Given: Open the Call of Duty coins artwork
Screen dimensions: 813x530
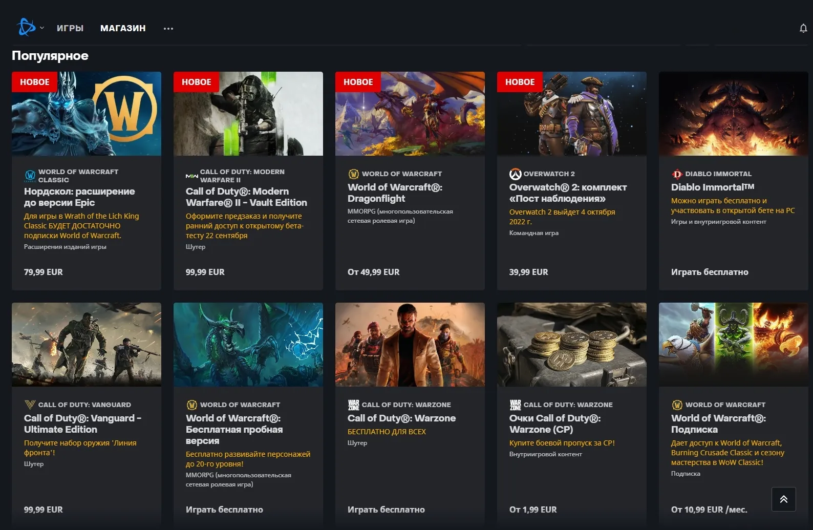Looking at the screenshot, I should [572, 345].
